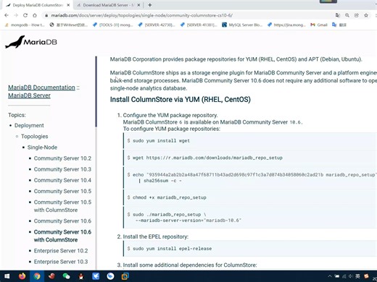Screen dimensions: 377x282
Task: Reload the page with the refresh icon
Action: 25,15
